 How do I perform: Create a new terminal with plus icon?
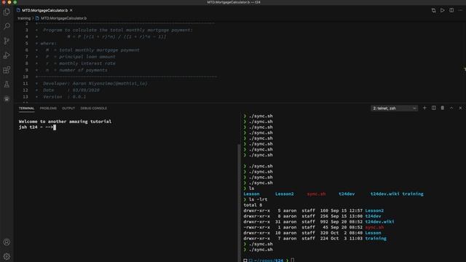424,108
